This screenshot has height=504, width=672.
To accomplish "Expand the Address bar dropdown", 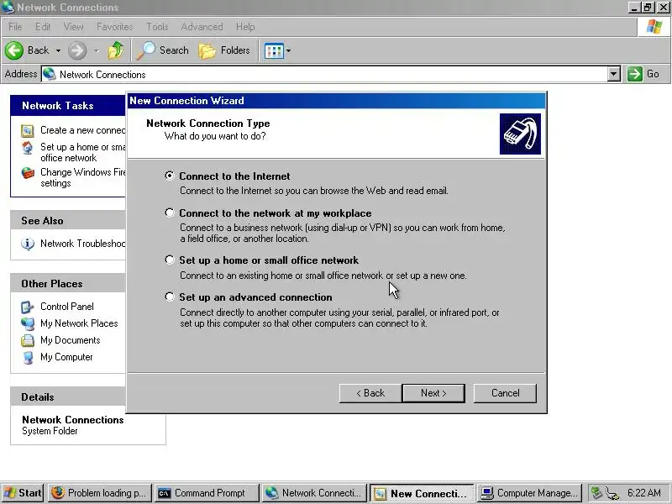I will (614, 74).
